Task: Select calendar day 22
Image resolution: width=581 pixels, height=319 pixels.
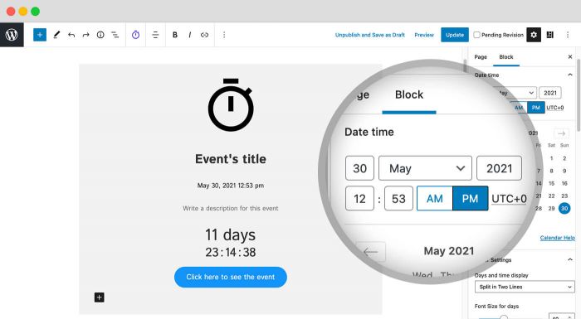Action: tap(551, 196)
